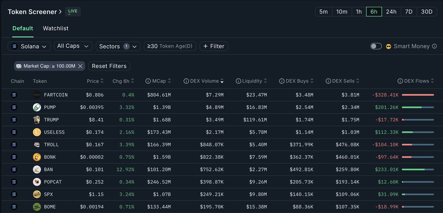Select the 24h timeframe
443x213 pixels.
(391, 12)
